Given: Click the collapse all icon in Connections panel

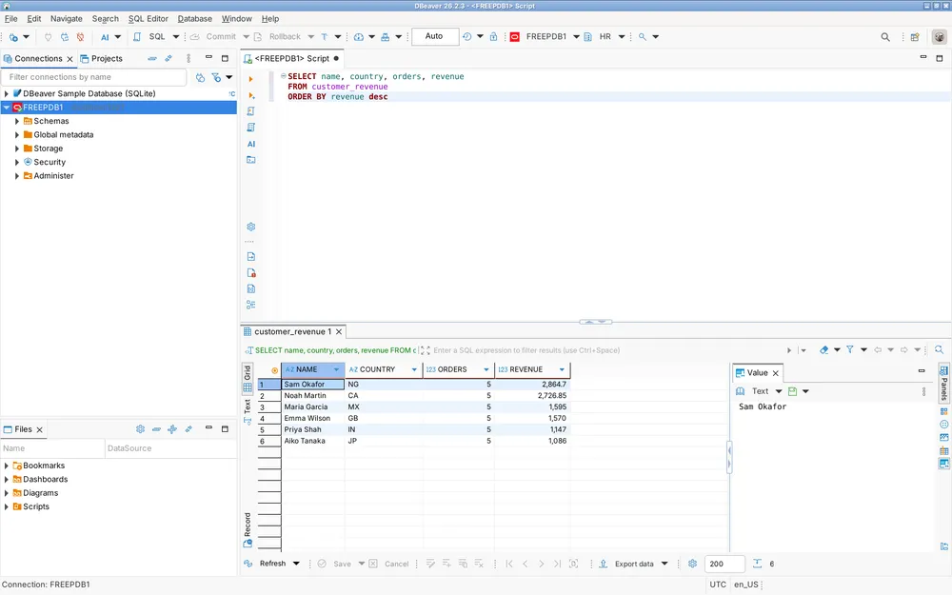Looking at the screenshot, I should coord(151,58).
